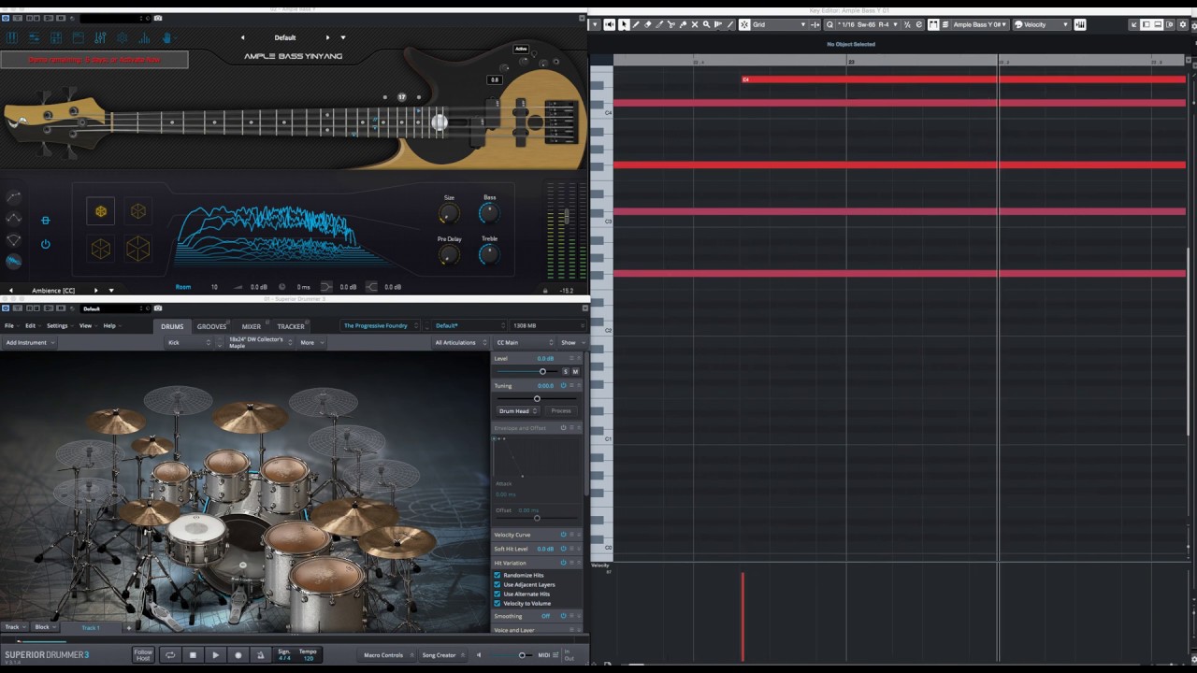The image size is (1197, 673).
Task: Open the Drum Head tuning selector
Action: click(518, 410)
